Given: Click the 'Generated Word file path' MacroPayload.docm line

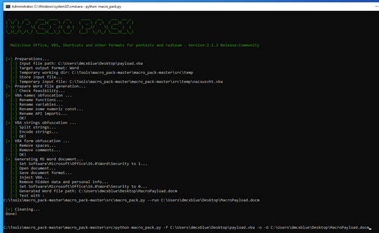Looking at the screenshot, I should click(94, 191).
